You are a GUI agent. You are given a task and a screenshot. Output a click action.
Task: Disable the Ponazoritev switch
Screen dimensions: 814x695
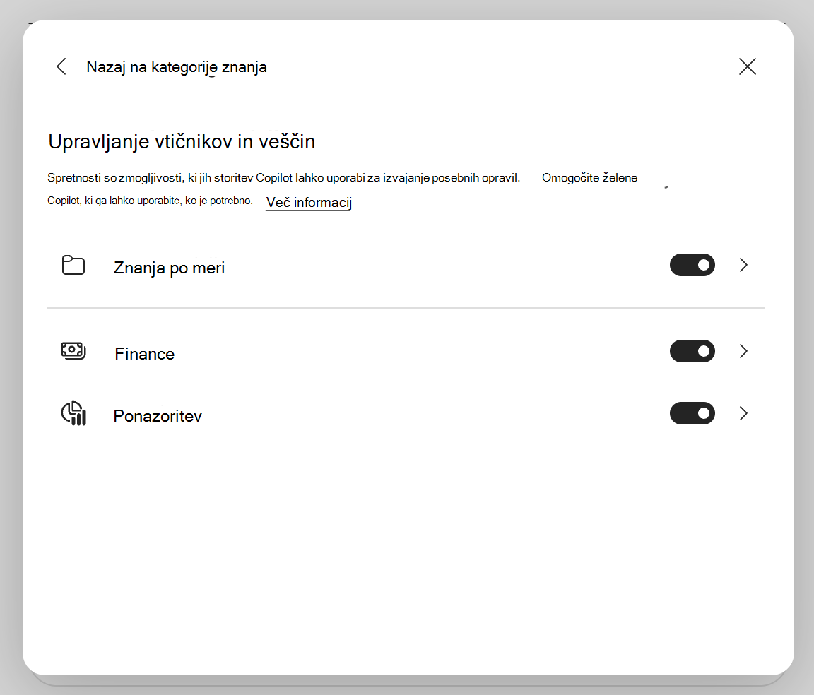tap(692, 413)
